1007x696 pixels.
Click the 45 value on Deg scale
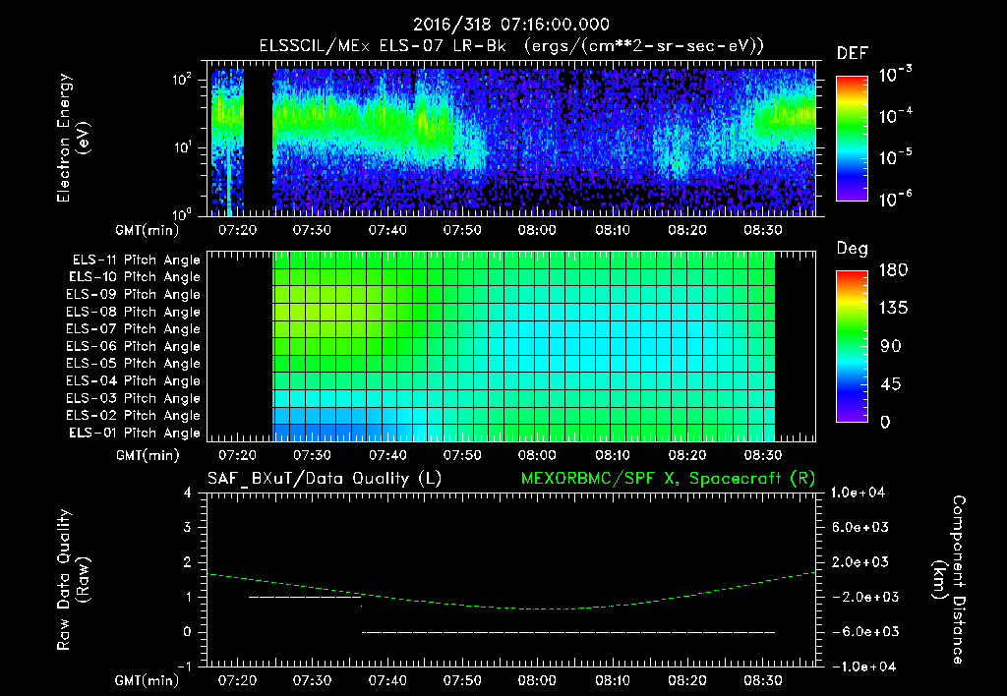[891, 384]
